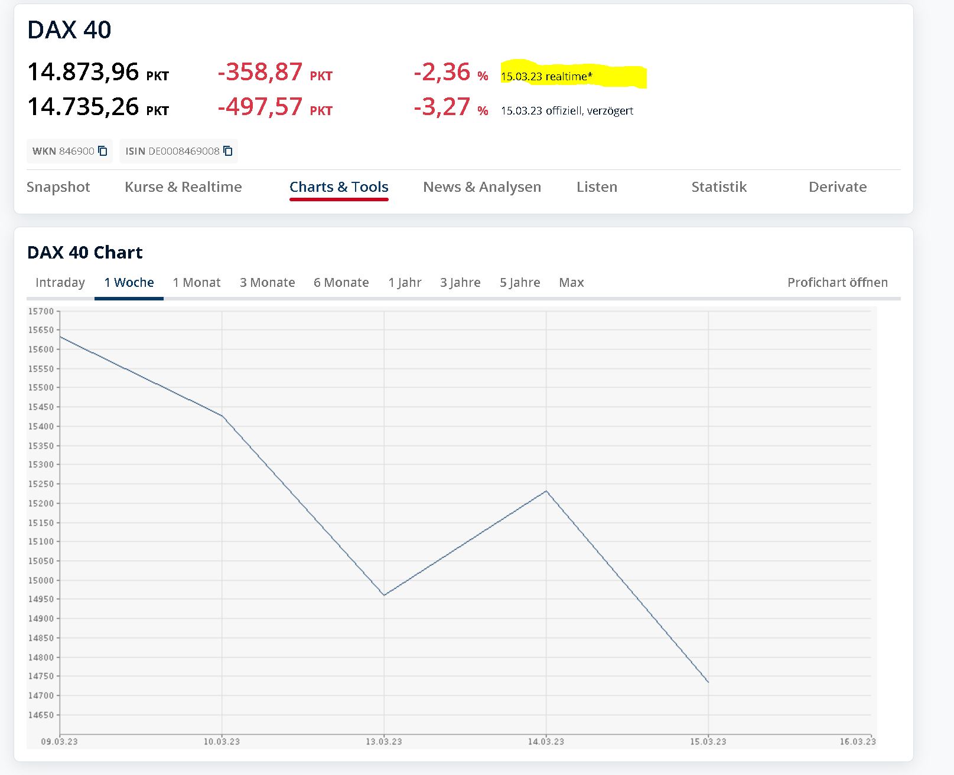Click the chart peak at 14.03.23
This screenshot has width=954, height=775.
[x=546, y=491]
